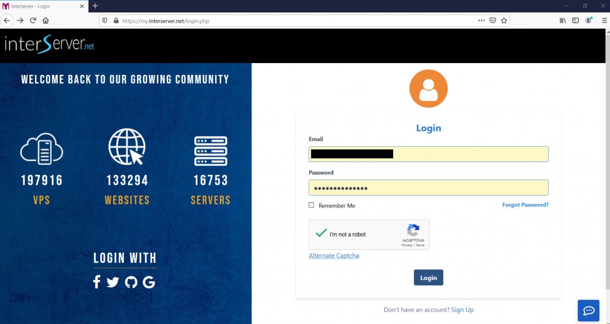
Task: Log in with the Twitter icon
Action: (113, 282)
